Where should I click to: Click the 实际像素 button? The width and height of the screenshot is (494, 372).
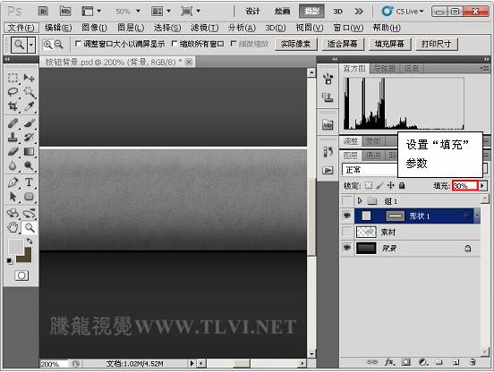(296, 44)
